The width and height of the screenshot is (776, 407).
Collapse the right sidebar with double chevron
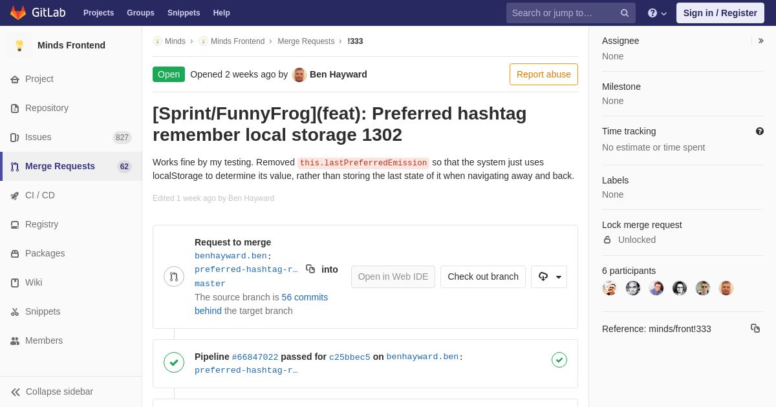pos(760,41)
